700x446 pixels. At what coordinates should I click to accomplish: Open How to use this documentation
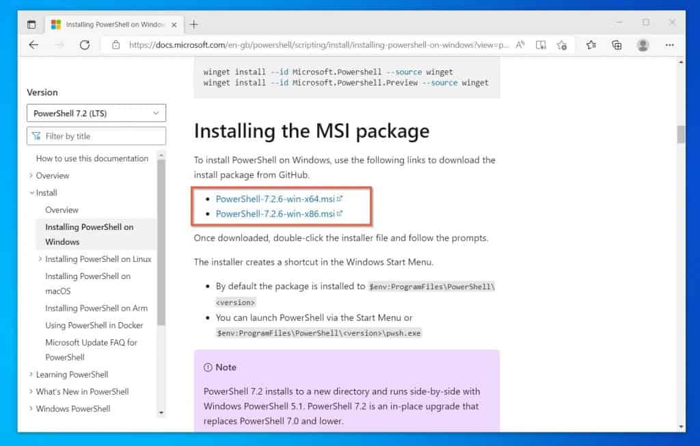92,158
